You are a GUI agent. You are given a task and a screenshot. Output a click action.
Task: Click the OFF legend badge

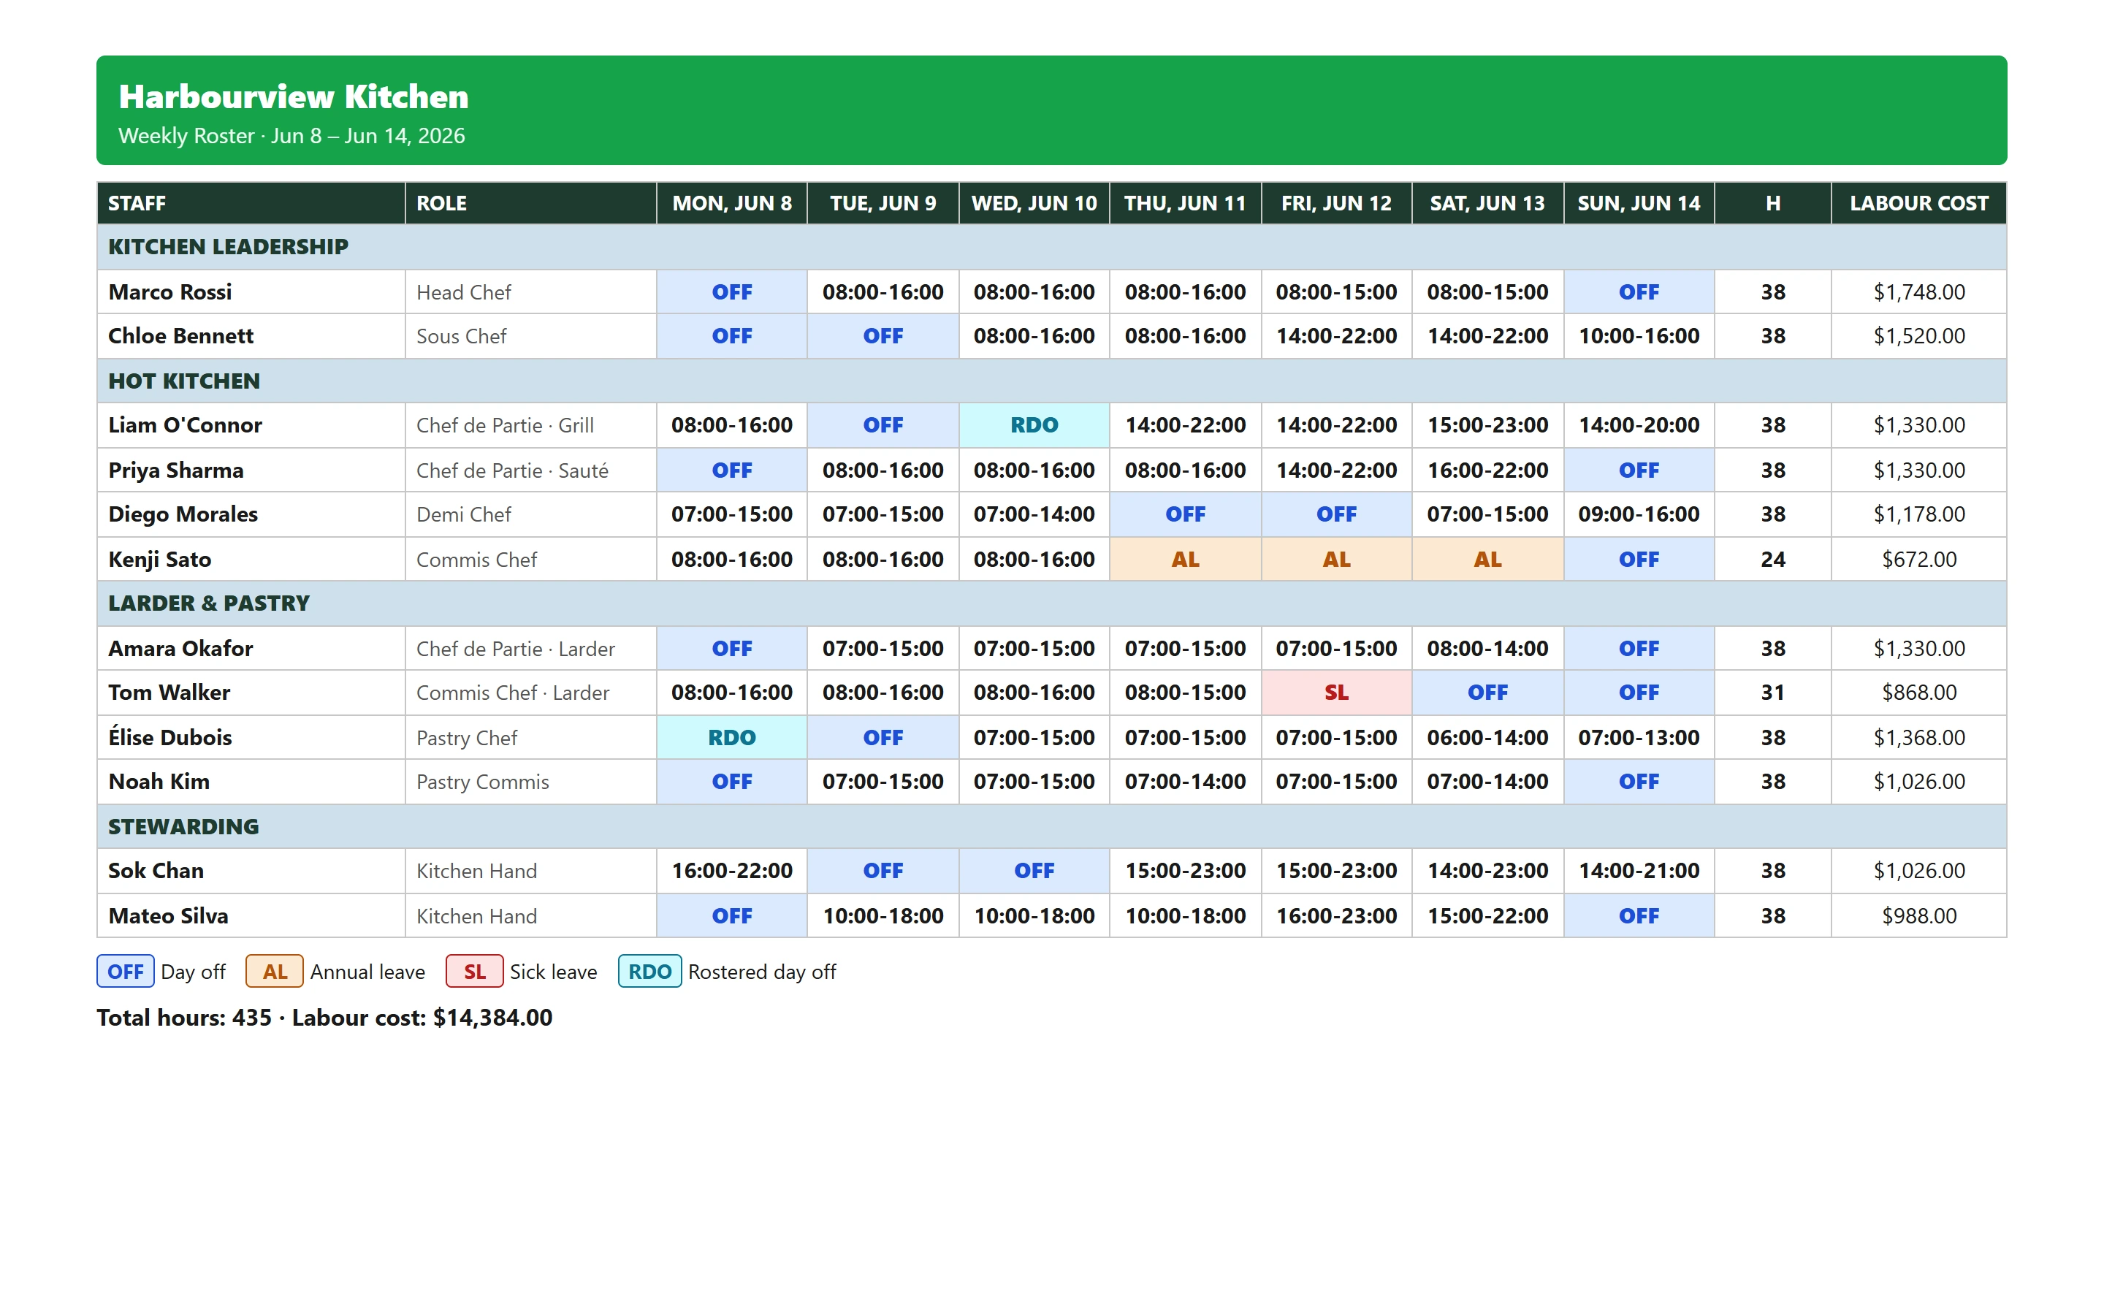(125, 972)
